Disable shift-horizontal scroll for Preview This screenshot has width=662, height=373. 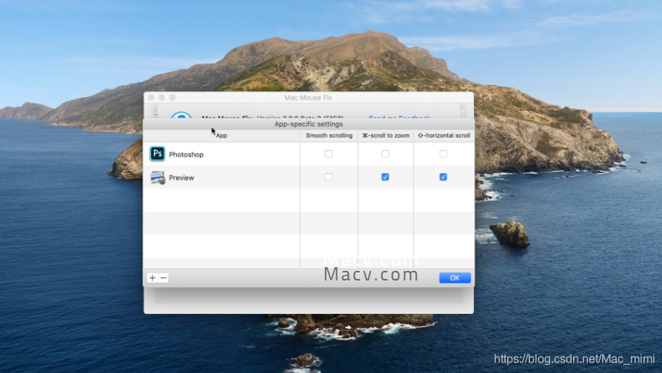coord(443,177)
